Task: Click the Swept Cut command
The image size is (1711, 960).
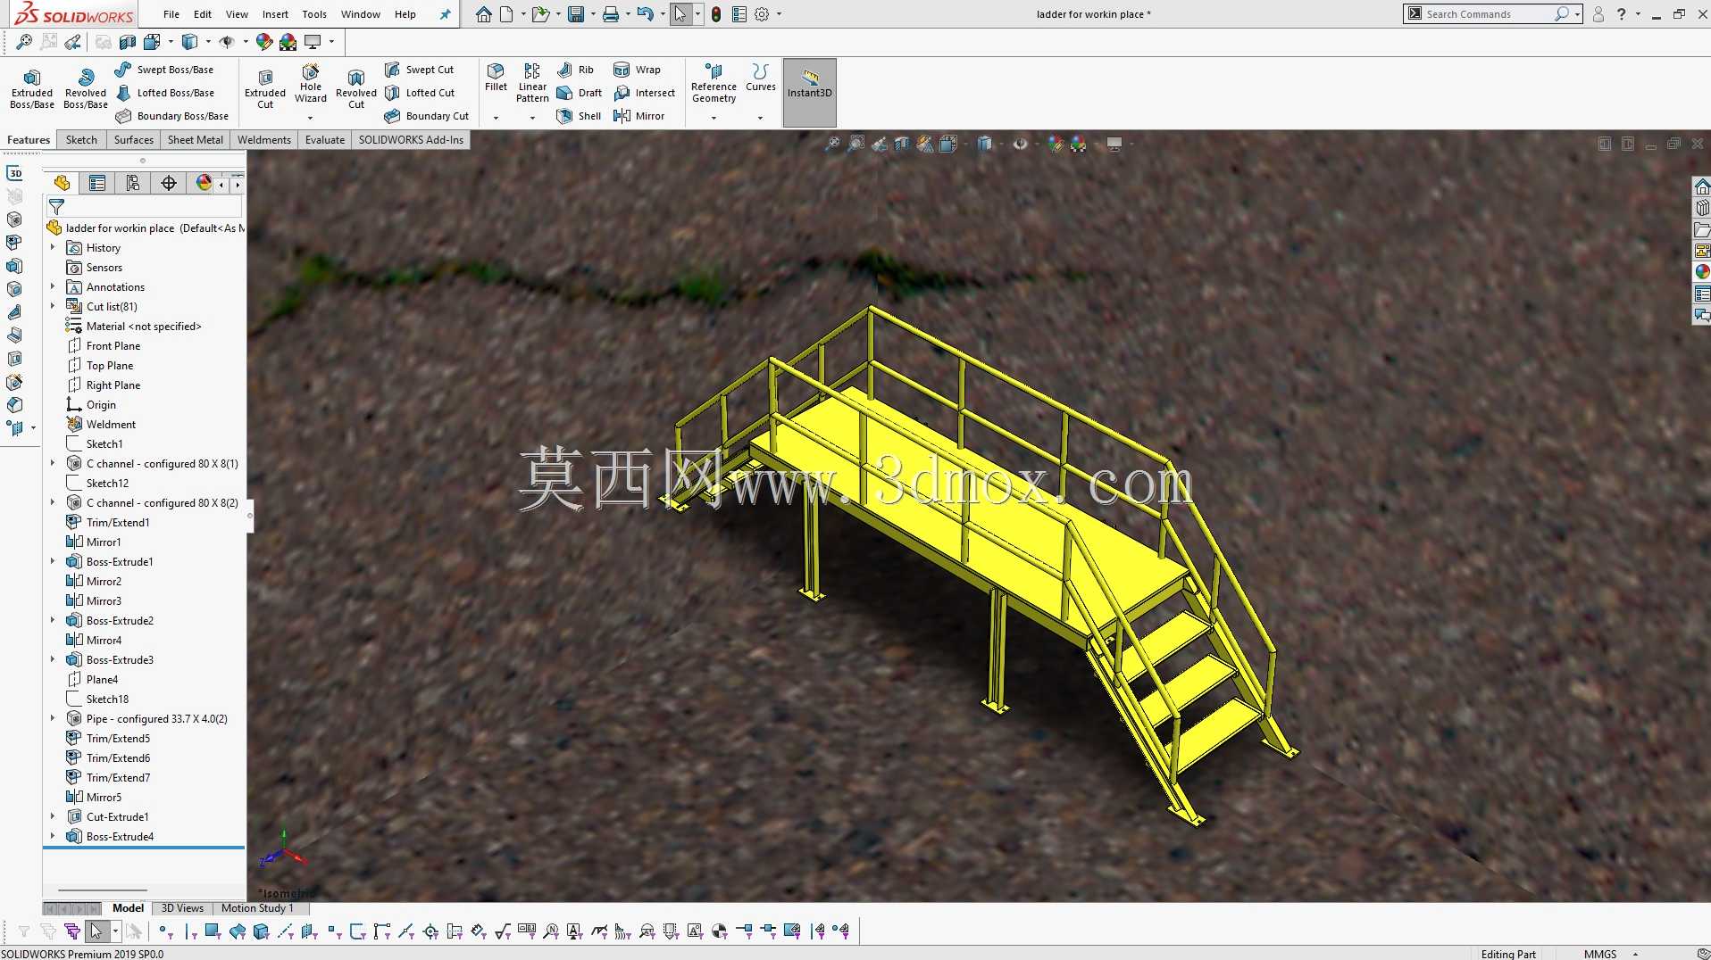Action: (x=419, y=70)
